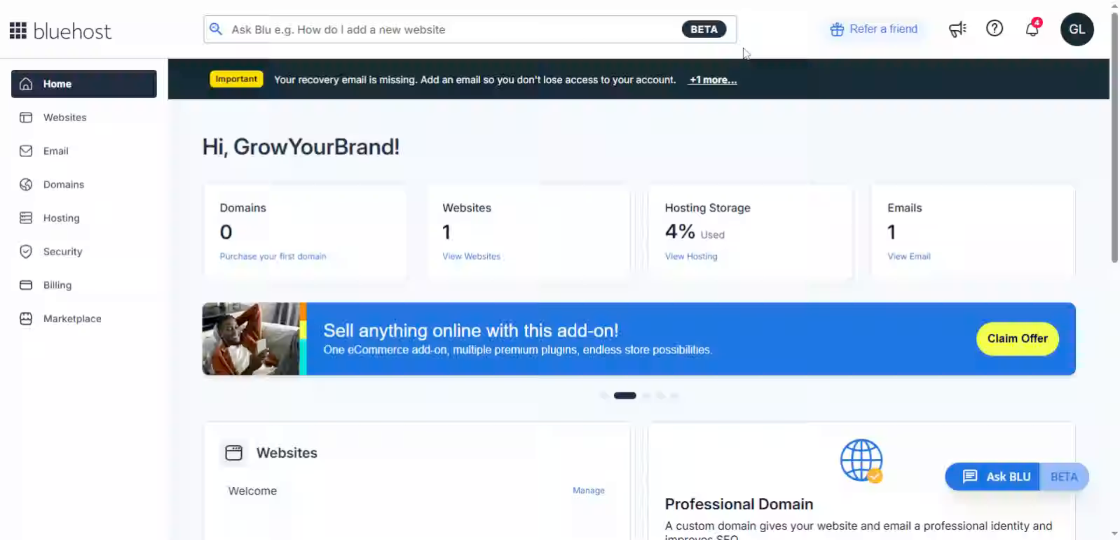Select the second carousel navigation dot
The width and height of the screenshot is (1120, 540).
[x=625, y=395]
